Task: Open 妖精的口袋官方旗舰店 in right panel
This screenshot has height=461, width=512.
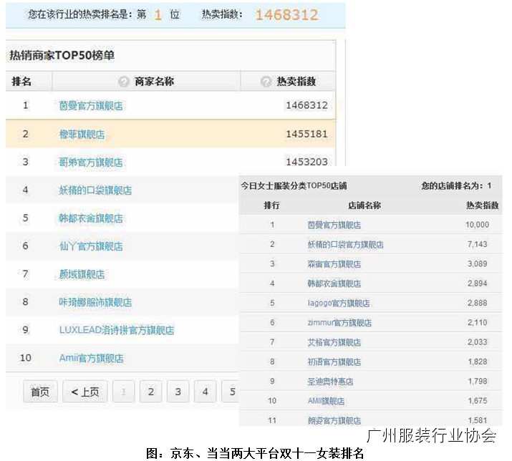Action: (x=345, y=245)
